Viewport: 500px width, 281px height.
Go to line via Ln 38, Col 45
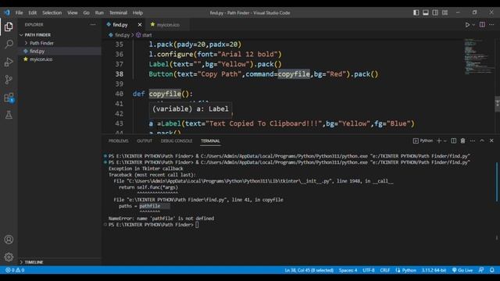tap(309, 270)
